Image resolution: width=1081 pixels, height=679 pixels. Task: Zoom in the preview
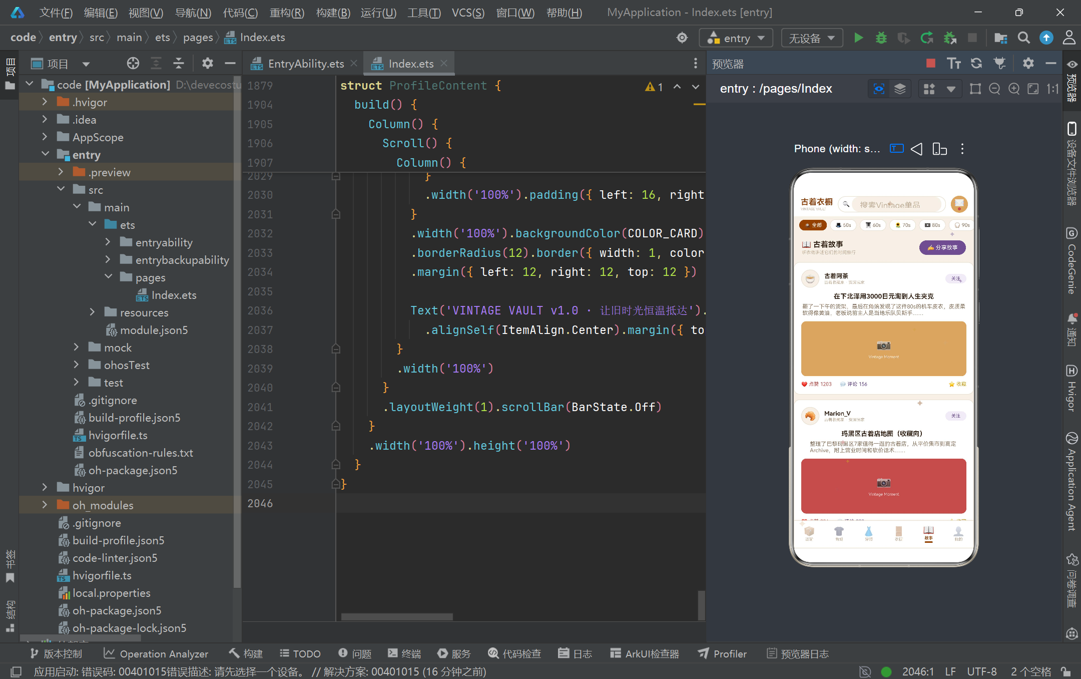1014,89
